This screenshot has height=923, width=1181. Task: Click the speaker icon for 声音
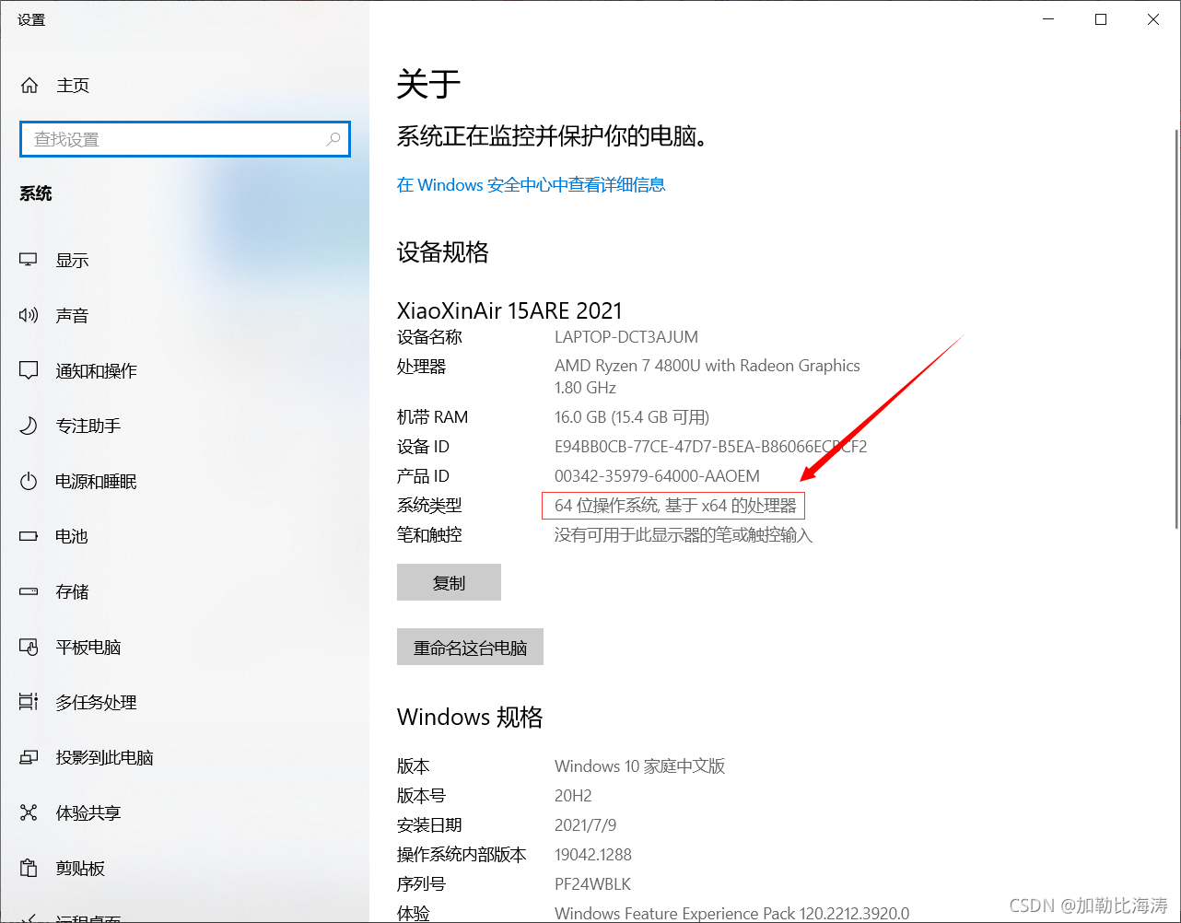coord(29,316)
